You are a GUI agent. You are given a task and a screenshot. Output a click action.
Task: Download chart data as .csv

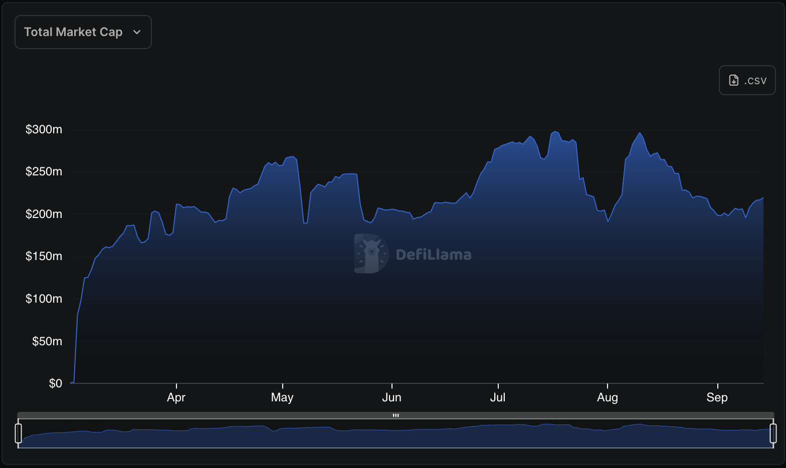click(x=747, y=80)
